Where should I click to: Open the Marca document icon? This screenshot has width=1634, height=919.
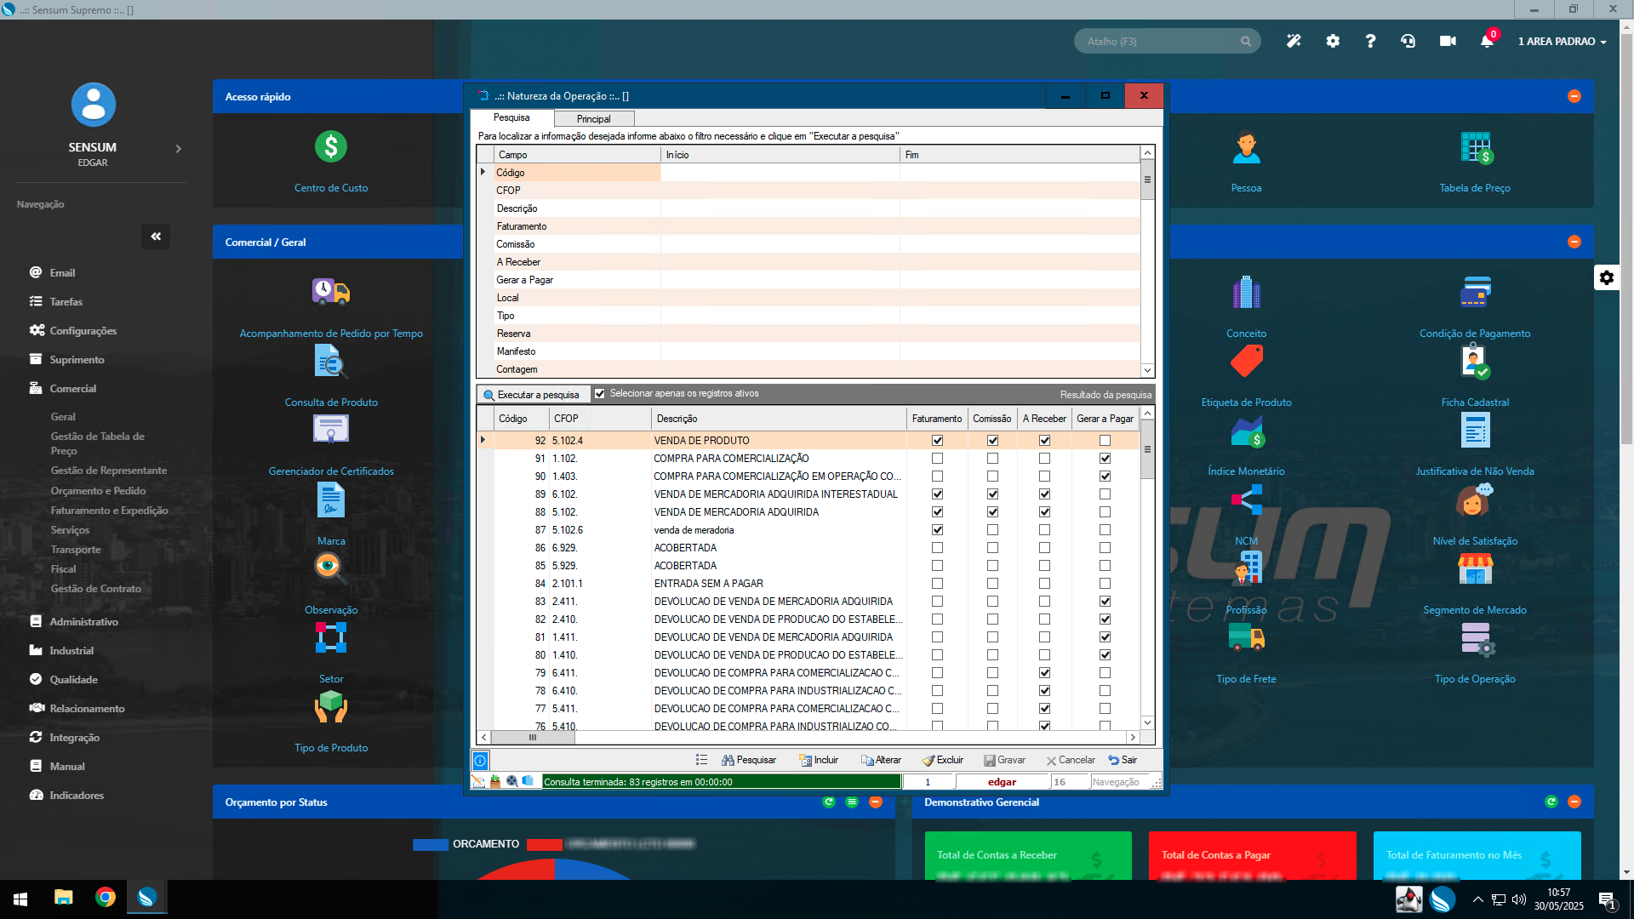click(331, 499)
